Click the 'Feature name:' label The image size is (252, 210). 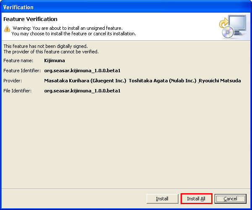[18, 60]
